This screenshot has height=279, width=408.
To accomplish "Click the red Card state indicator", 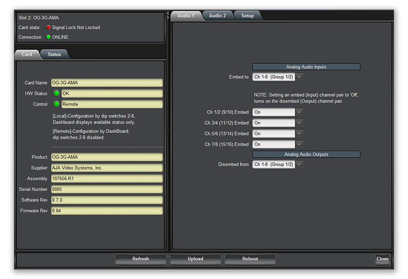I will click(x=49, y=27).
